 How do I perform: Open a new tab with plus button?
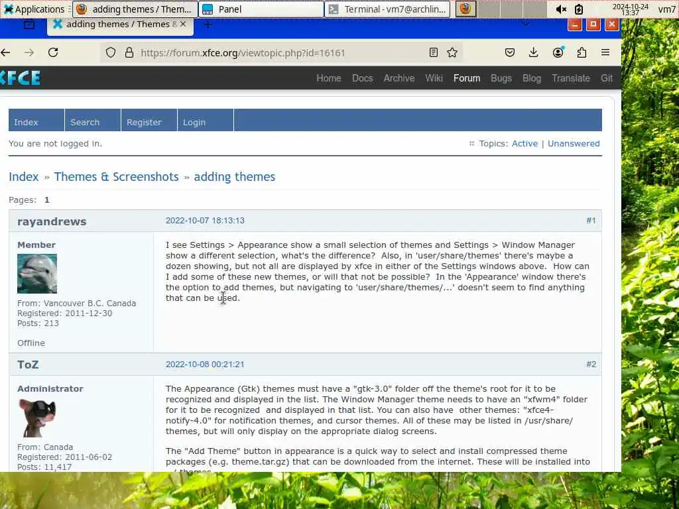coord(208,25)
